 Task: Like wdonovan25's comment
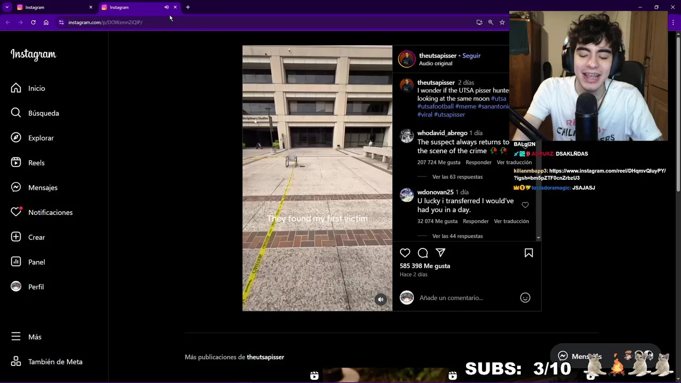pyautogui.click(x=525, y=205)
